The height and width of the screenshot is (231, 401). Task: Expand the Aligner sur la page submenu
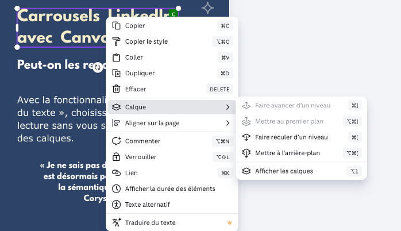pyautogui.click(x=228, y=123)
